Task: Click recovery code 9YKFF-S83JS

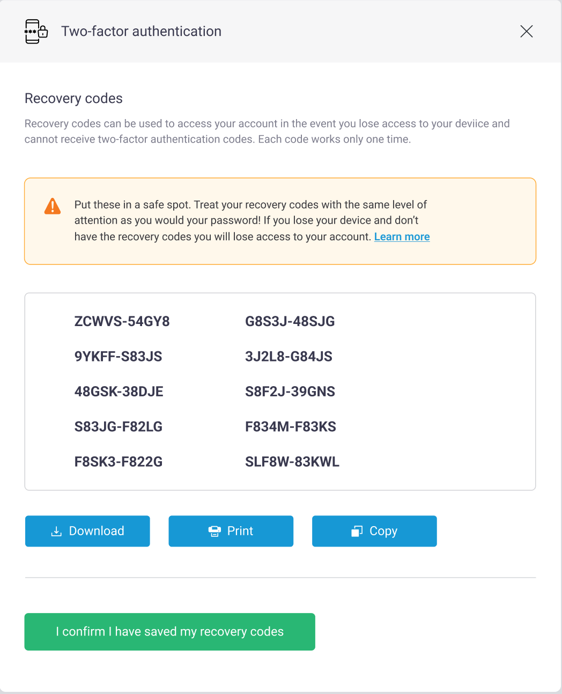Action: coord(118,357)
